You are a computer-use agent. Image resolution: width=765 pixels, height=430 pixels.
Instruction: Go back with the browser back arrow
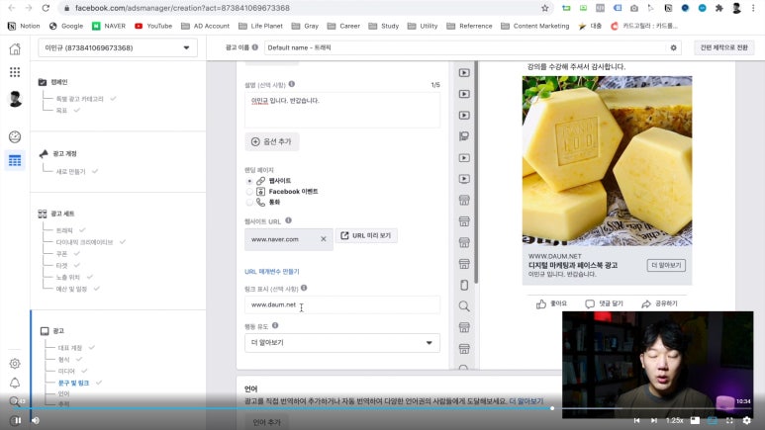coord(12,8)
